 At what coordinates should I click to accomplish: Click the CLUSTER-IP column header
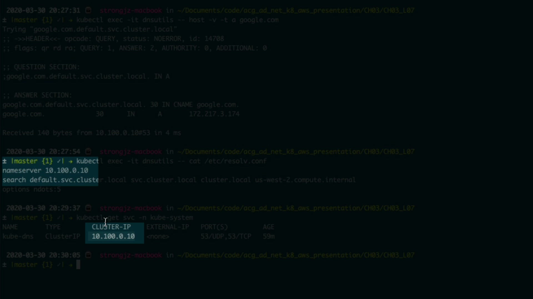tap(111, 227)
